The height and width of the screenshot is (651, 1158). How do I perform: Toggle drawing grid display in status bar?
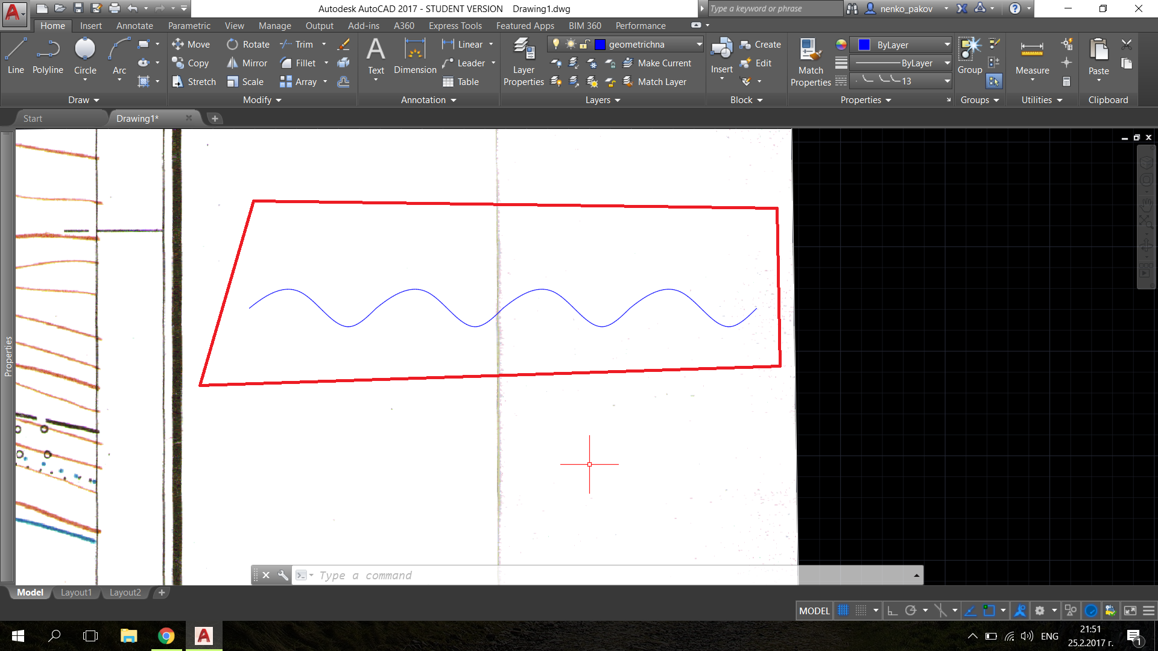coord(843,611)
